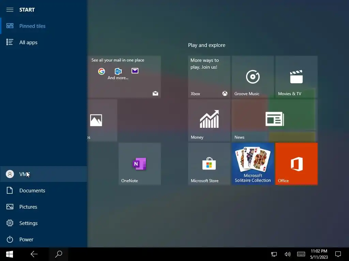Click the Documents page icon

pyautogui.click(x=10, y=190)
